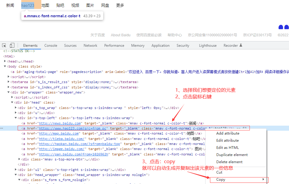Open the Performance tab
This screenshot has width=289, height=184.
114,46
